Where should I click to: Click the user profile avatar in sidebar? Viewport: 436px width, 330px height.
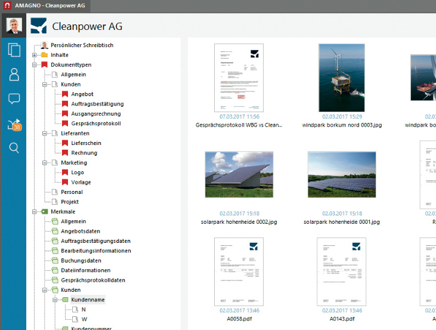[x=13, y=26]
